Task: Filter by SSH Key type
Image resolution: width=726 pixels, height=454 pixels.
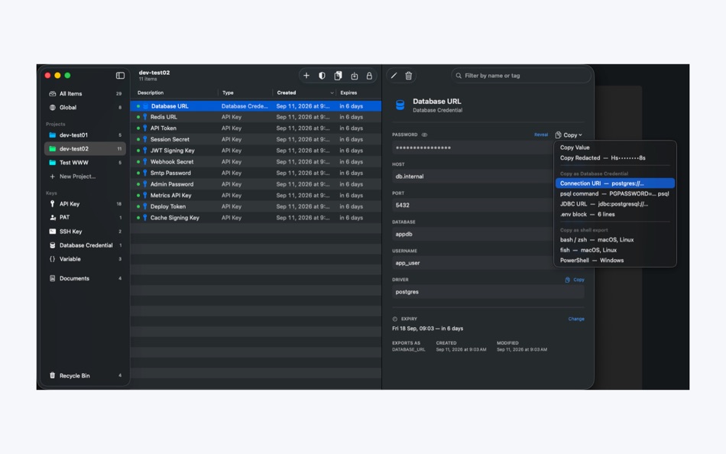Action: [85, 231]
